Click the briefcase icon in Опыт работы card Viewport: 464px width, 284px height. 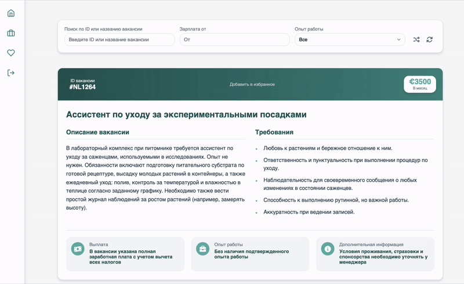pyautogui.click(x=202, y=249)
